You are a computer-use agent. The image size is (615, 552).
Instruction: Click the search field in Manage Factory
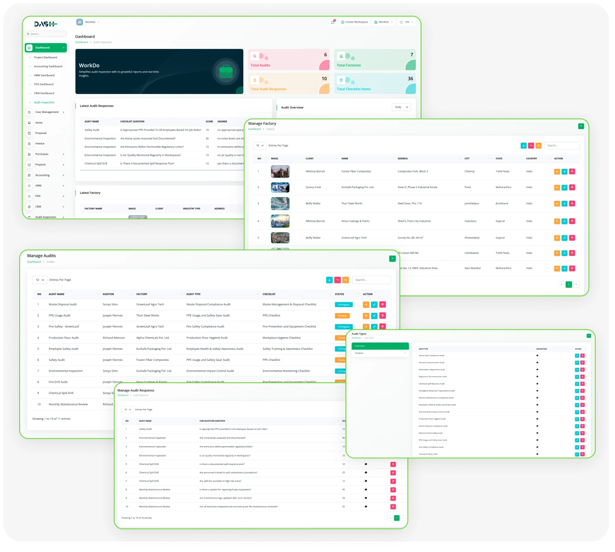(x=562, y=146)
